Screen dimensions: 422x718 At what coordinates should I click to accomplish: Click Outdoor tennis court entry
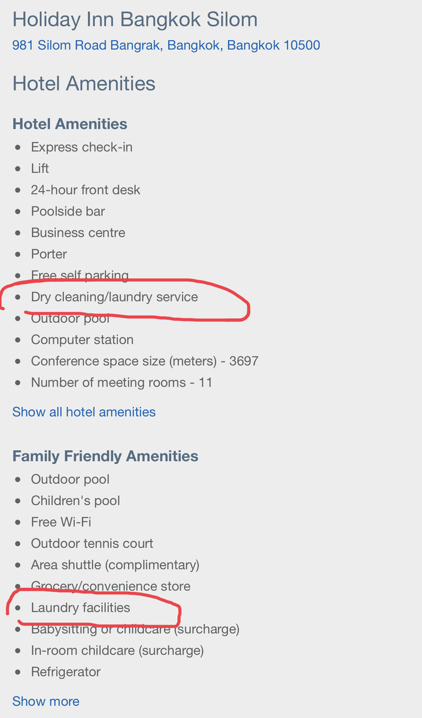click(x=92, y=543)
